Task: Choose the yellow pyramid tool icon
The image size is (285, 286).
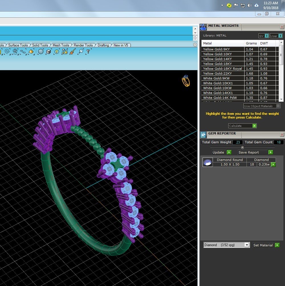Action: pos(31,52)
